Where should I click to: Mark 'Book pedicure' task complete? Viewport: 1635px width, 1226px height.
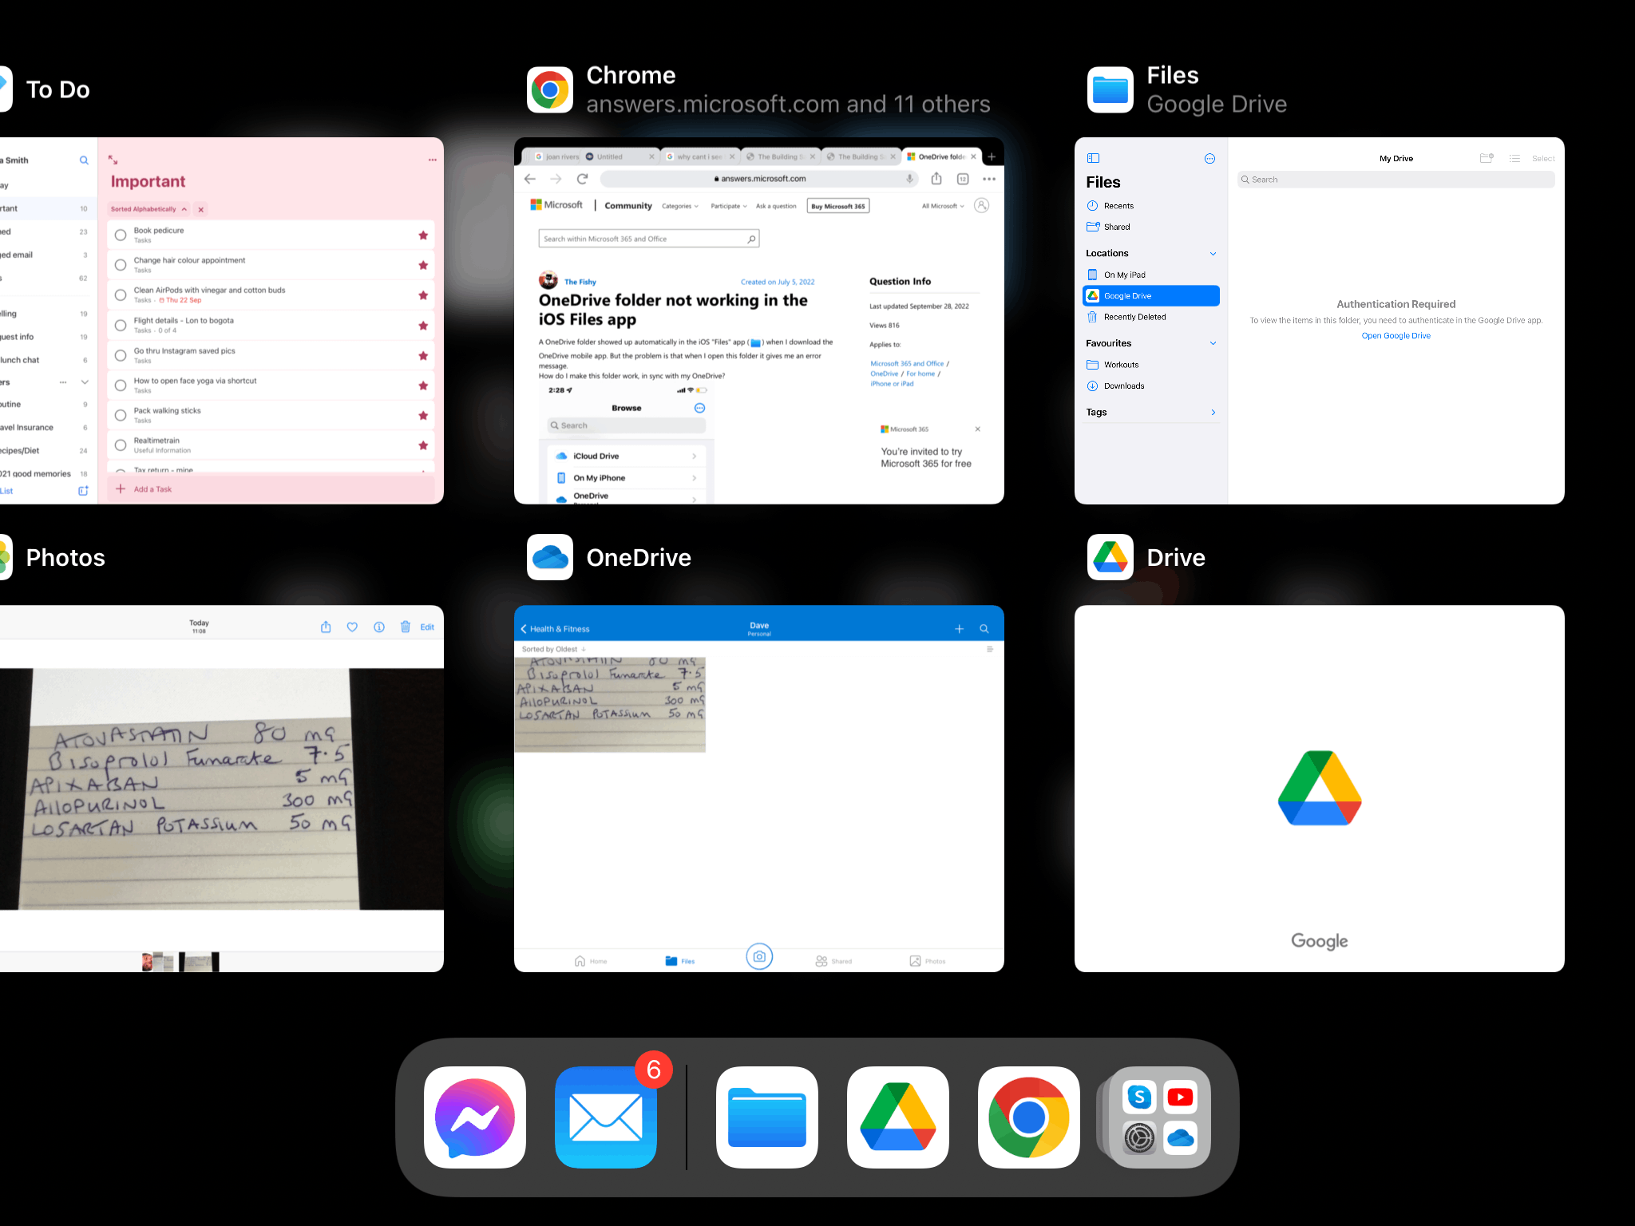click(x=121, y=235)
